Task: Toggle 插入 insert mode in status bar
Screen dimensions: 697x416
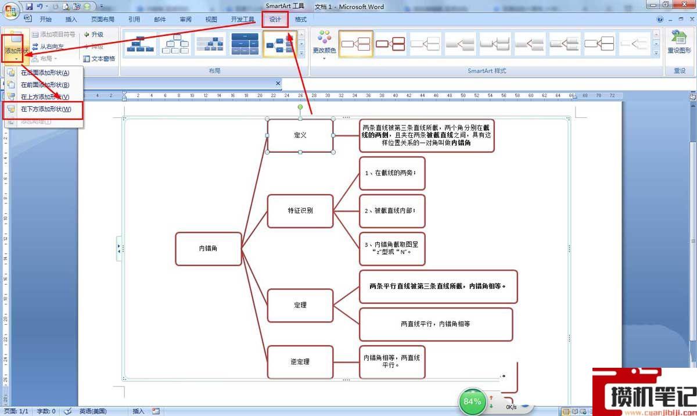Action: pos(138,411)
